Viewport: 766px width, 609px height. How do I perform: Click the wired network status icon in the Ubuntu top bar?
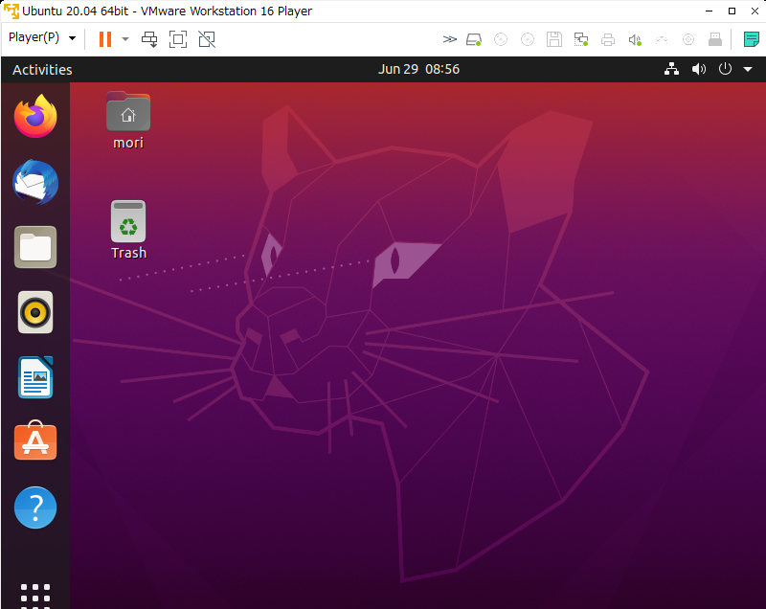point(672,69)
